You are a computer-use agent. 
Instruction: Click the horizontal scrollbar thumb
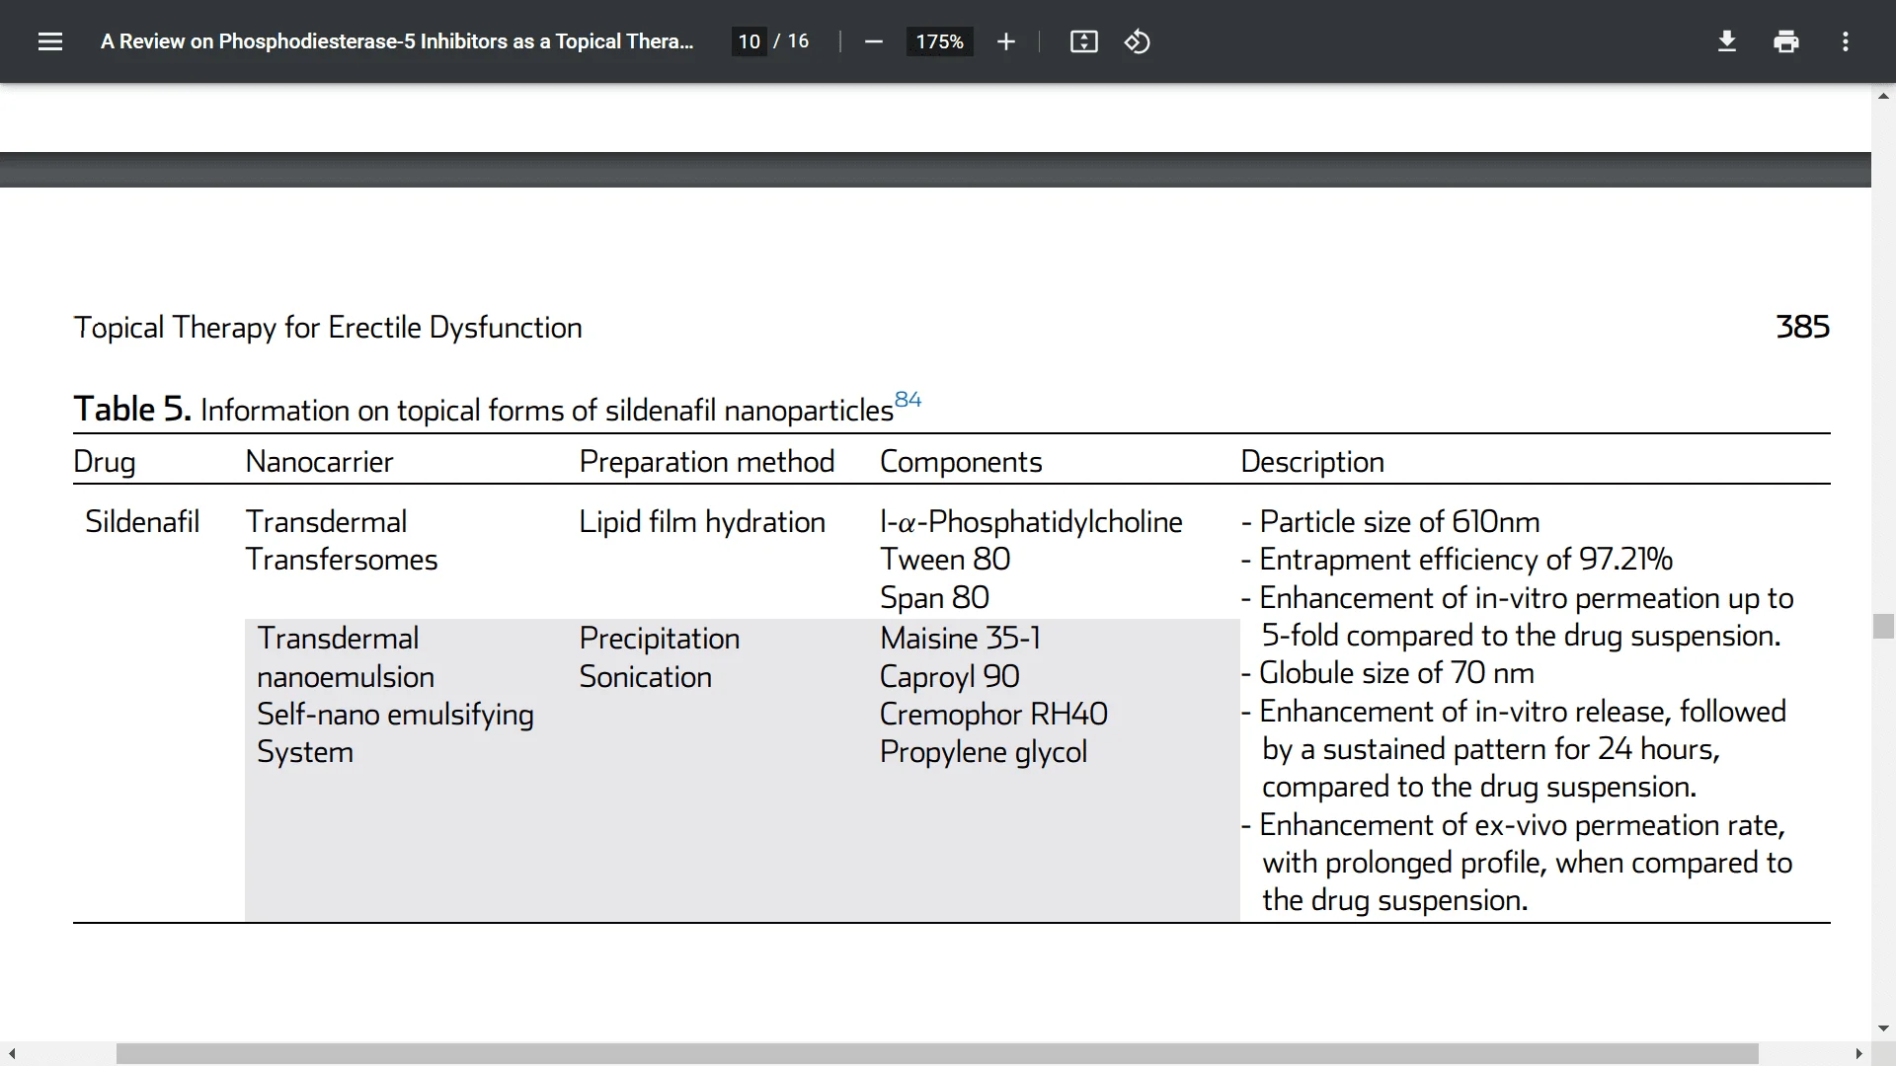pyautogui.click(x=937, y=1054)
